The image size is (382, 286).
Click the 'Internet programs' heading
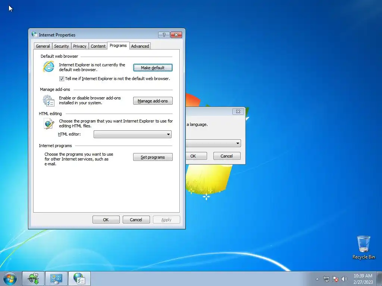[55, 146]
